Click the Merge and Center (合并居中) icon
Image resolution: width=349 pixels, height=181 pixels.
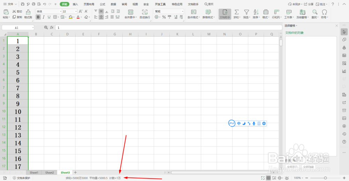coord(131,12)
